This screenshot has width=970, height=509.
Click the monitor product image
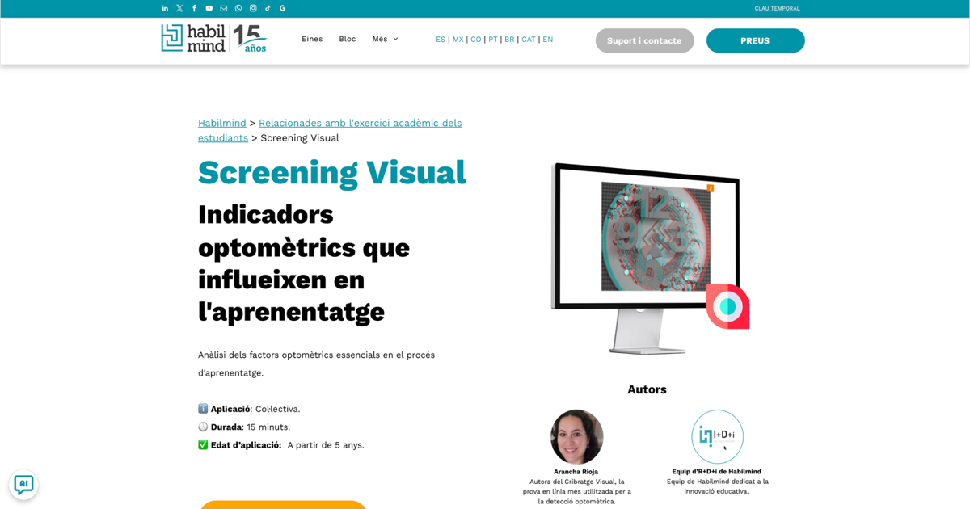pos(650,258)
